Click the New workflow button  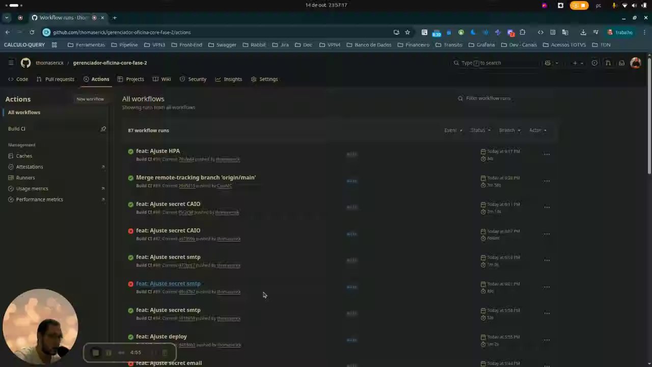tap(90, 99)
